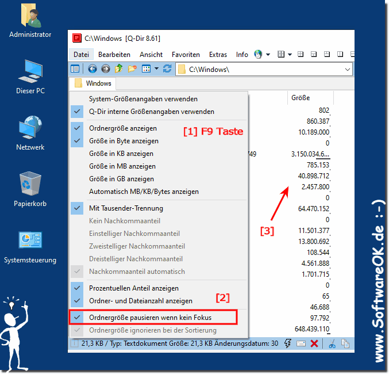Click size value 13.800.692
The image size is (389, 374).
click(x=314, y=242)
